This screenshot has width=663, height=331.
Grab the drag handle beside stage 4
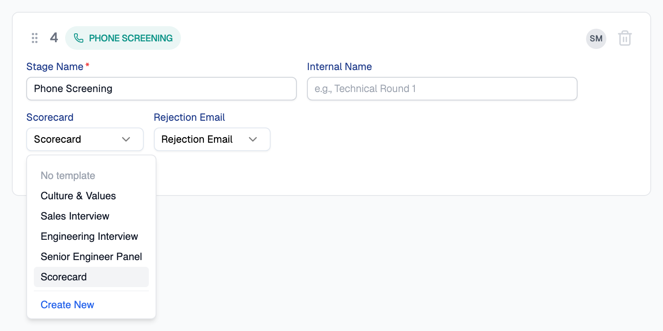click(x=35, y=38)
